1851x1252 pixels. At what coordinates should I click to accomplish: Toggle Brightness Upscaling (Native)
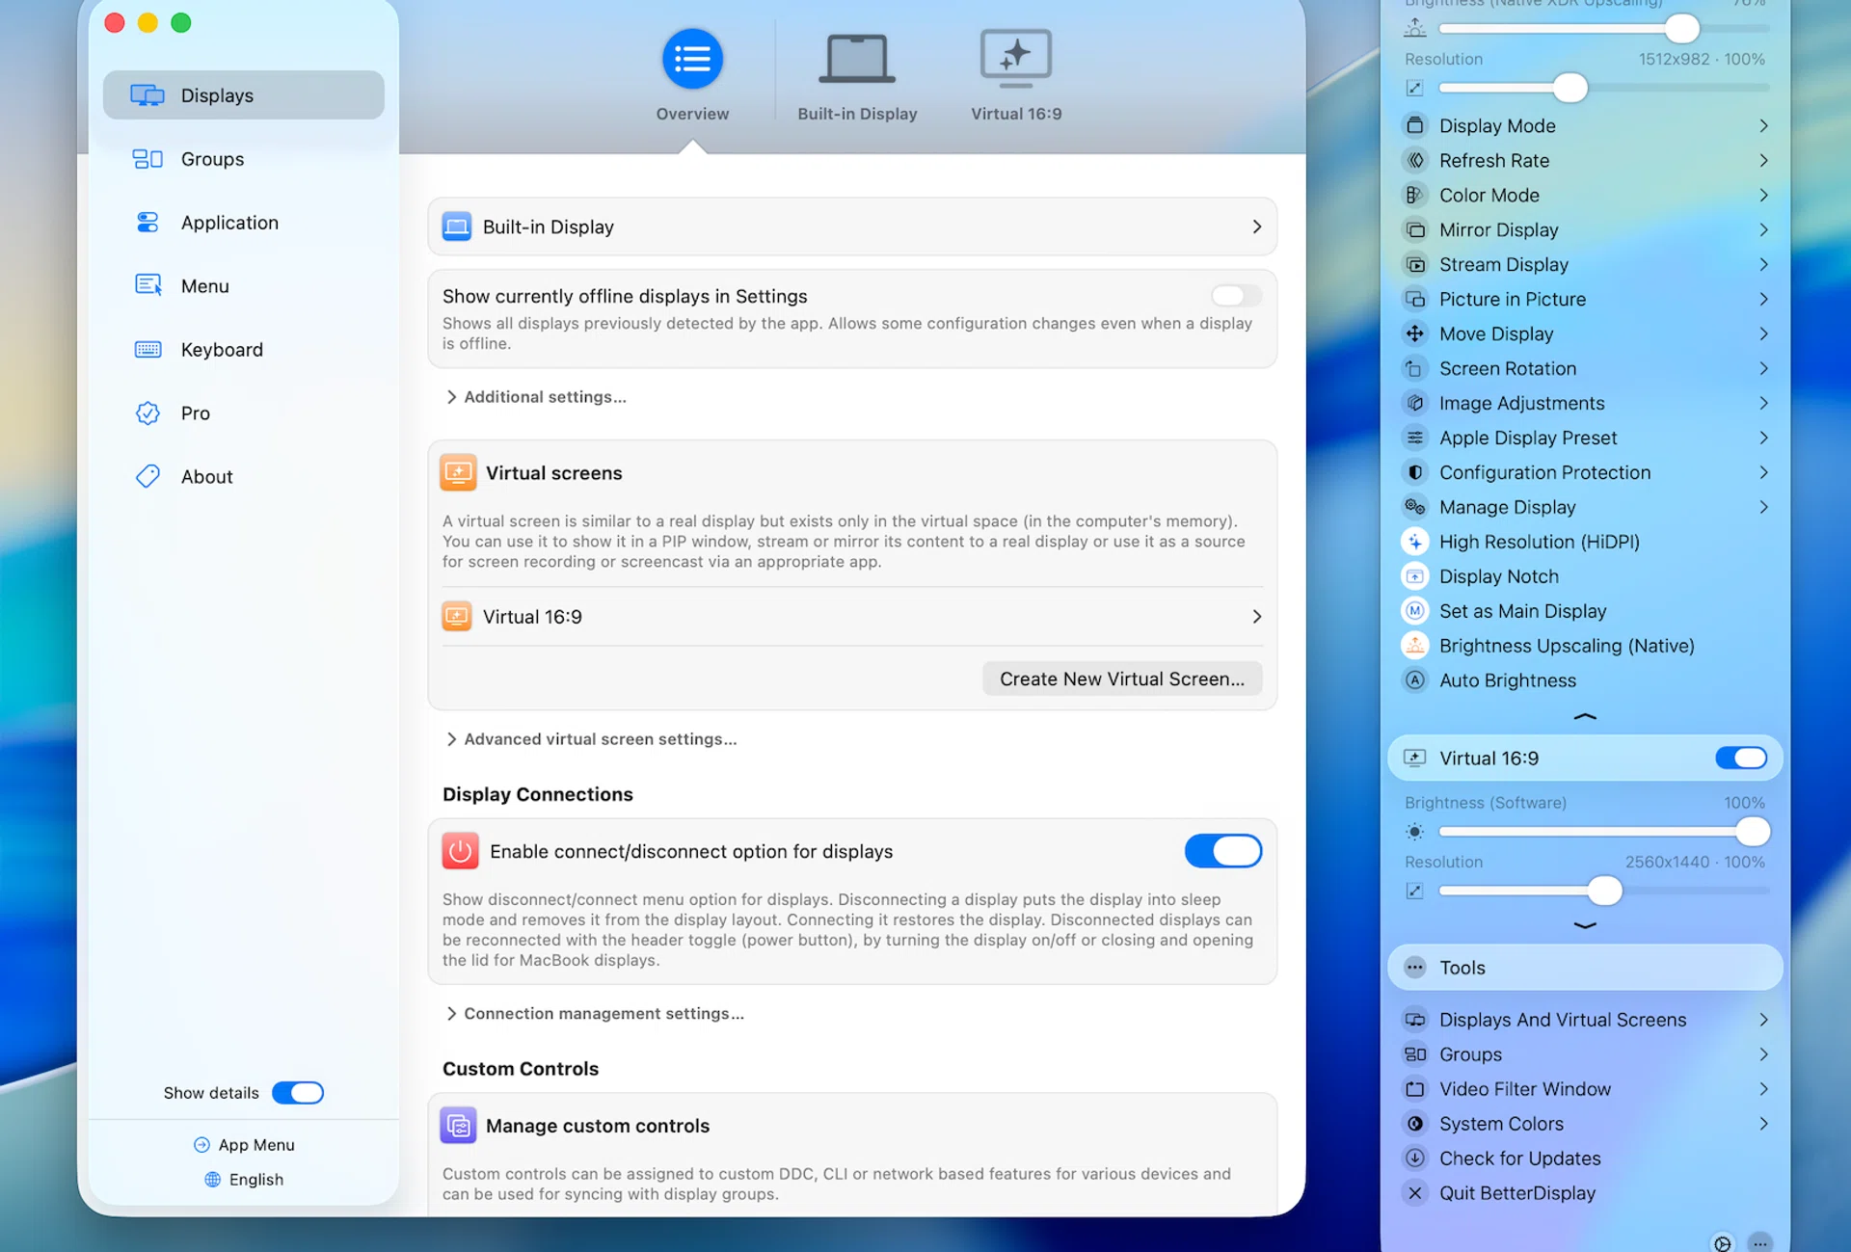pos(1414,646)
